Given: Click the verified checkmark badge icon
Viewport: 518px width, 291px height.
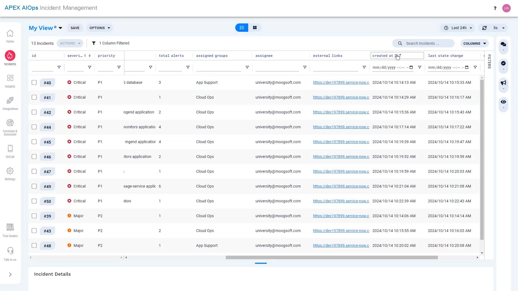Looking at the screenshot, I should [x=503, y=63].
